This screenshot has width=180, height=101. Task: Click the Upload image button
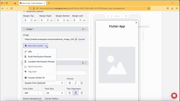[80, 39]
